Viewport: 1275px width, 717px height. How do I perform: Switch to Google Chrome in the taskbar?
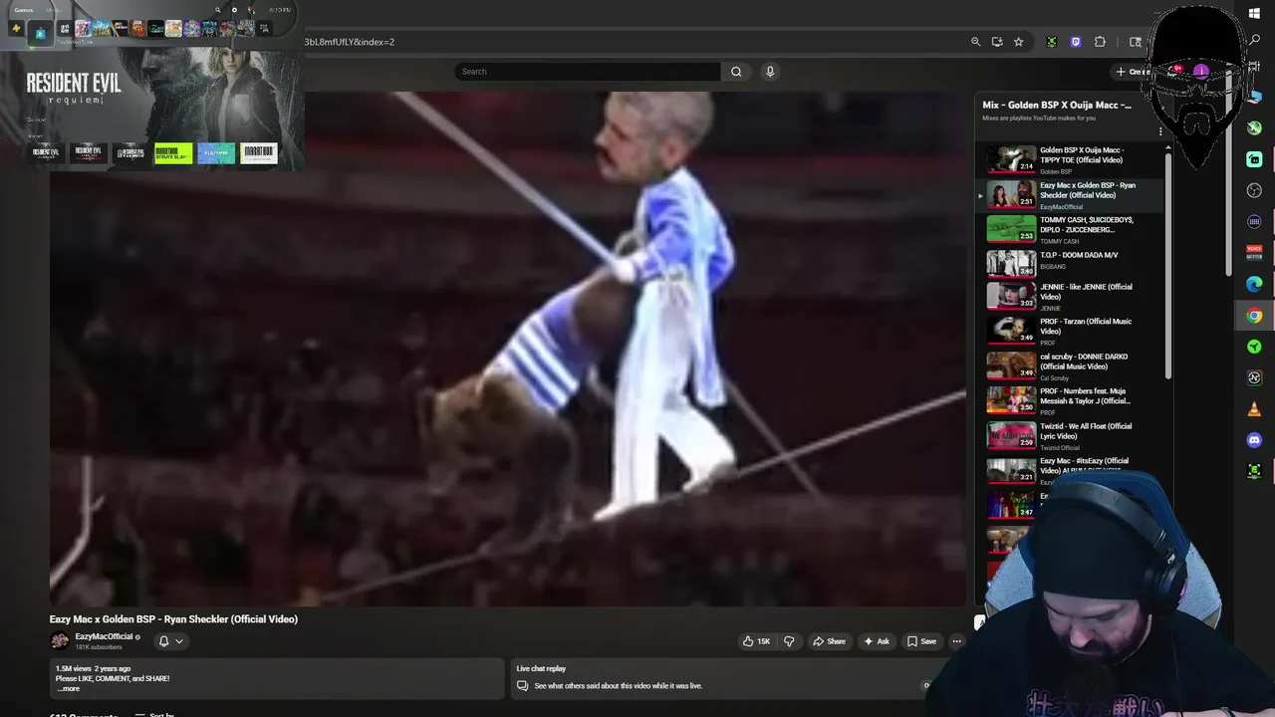pyautogui.click(x=1254, y=316)
